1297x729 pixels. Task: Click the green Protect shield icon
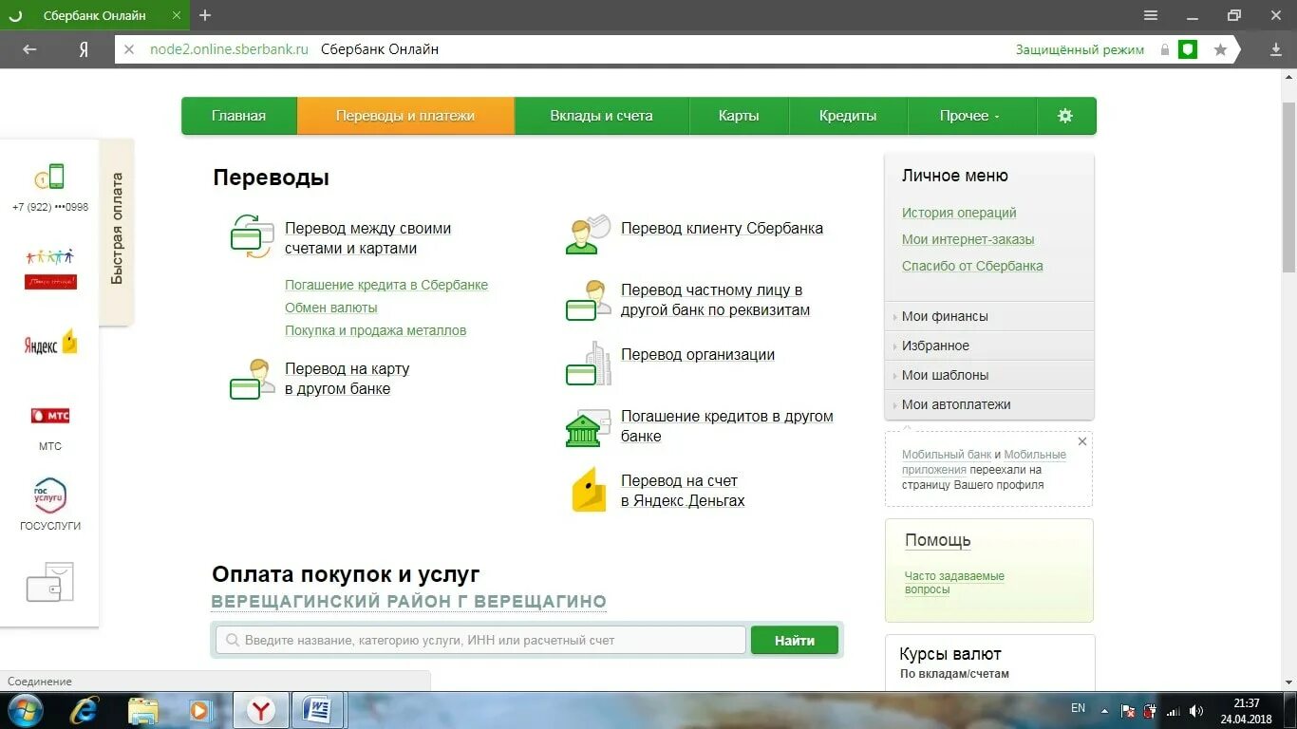tap(1188, 49)
